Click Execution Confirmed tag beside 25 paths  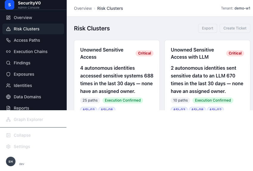(x=123, y=100)
